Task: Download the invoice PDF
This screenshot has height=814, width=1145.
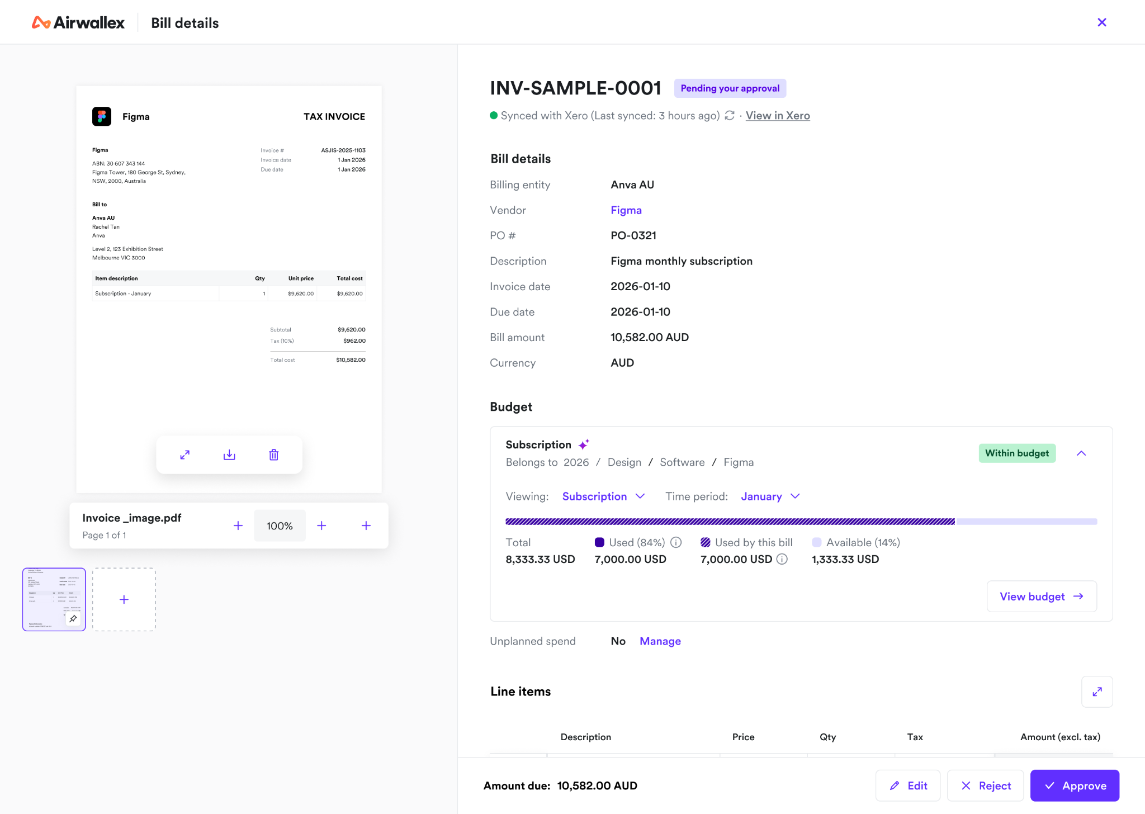Action: 229,455
